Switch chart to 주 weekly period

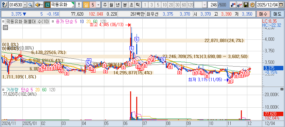(x=105, y=5)
